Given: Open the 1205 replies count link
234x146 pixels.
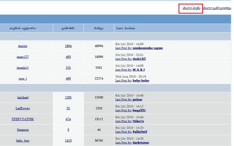Looking at the screenshot, I should [68, 98].
